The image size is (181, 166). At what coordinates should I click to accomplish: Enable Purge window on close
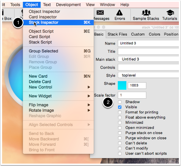point(120,138)
